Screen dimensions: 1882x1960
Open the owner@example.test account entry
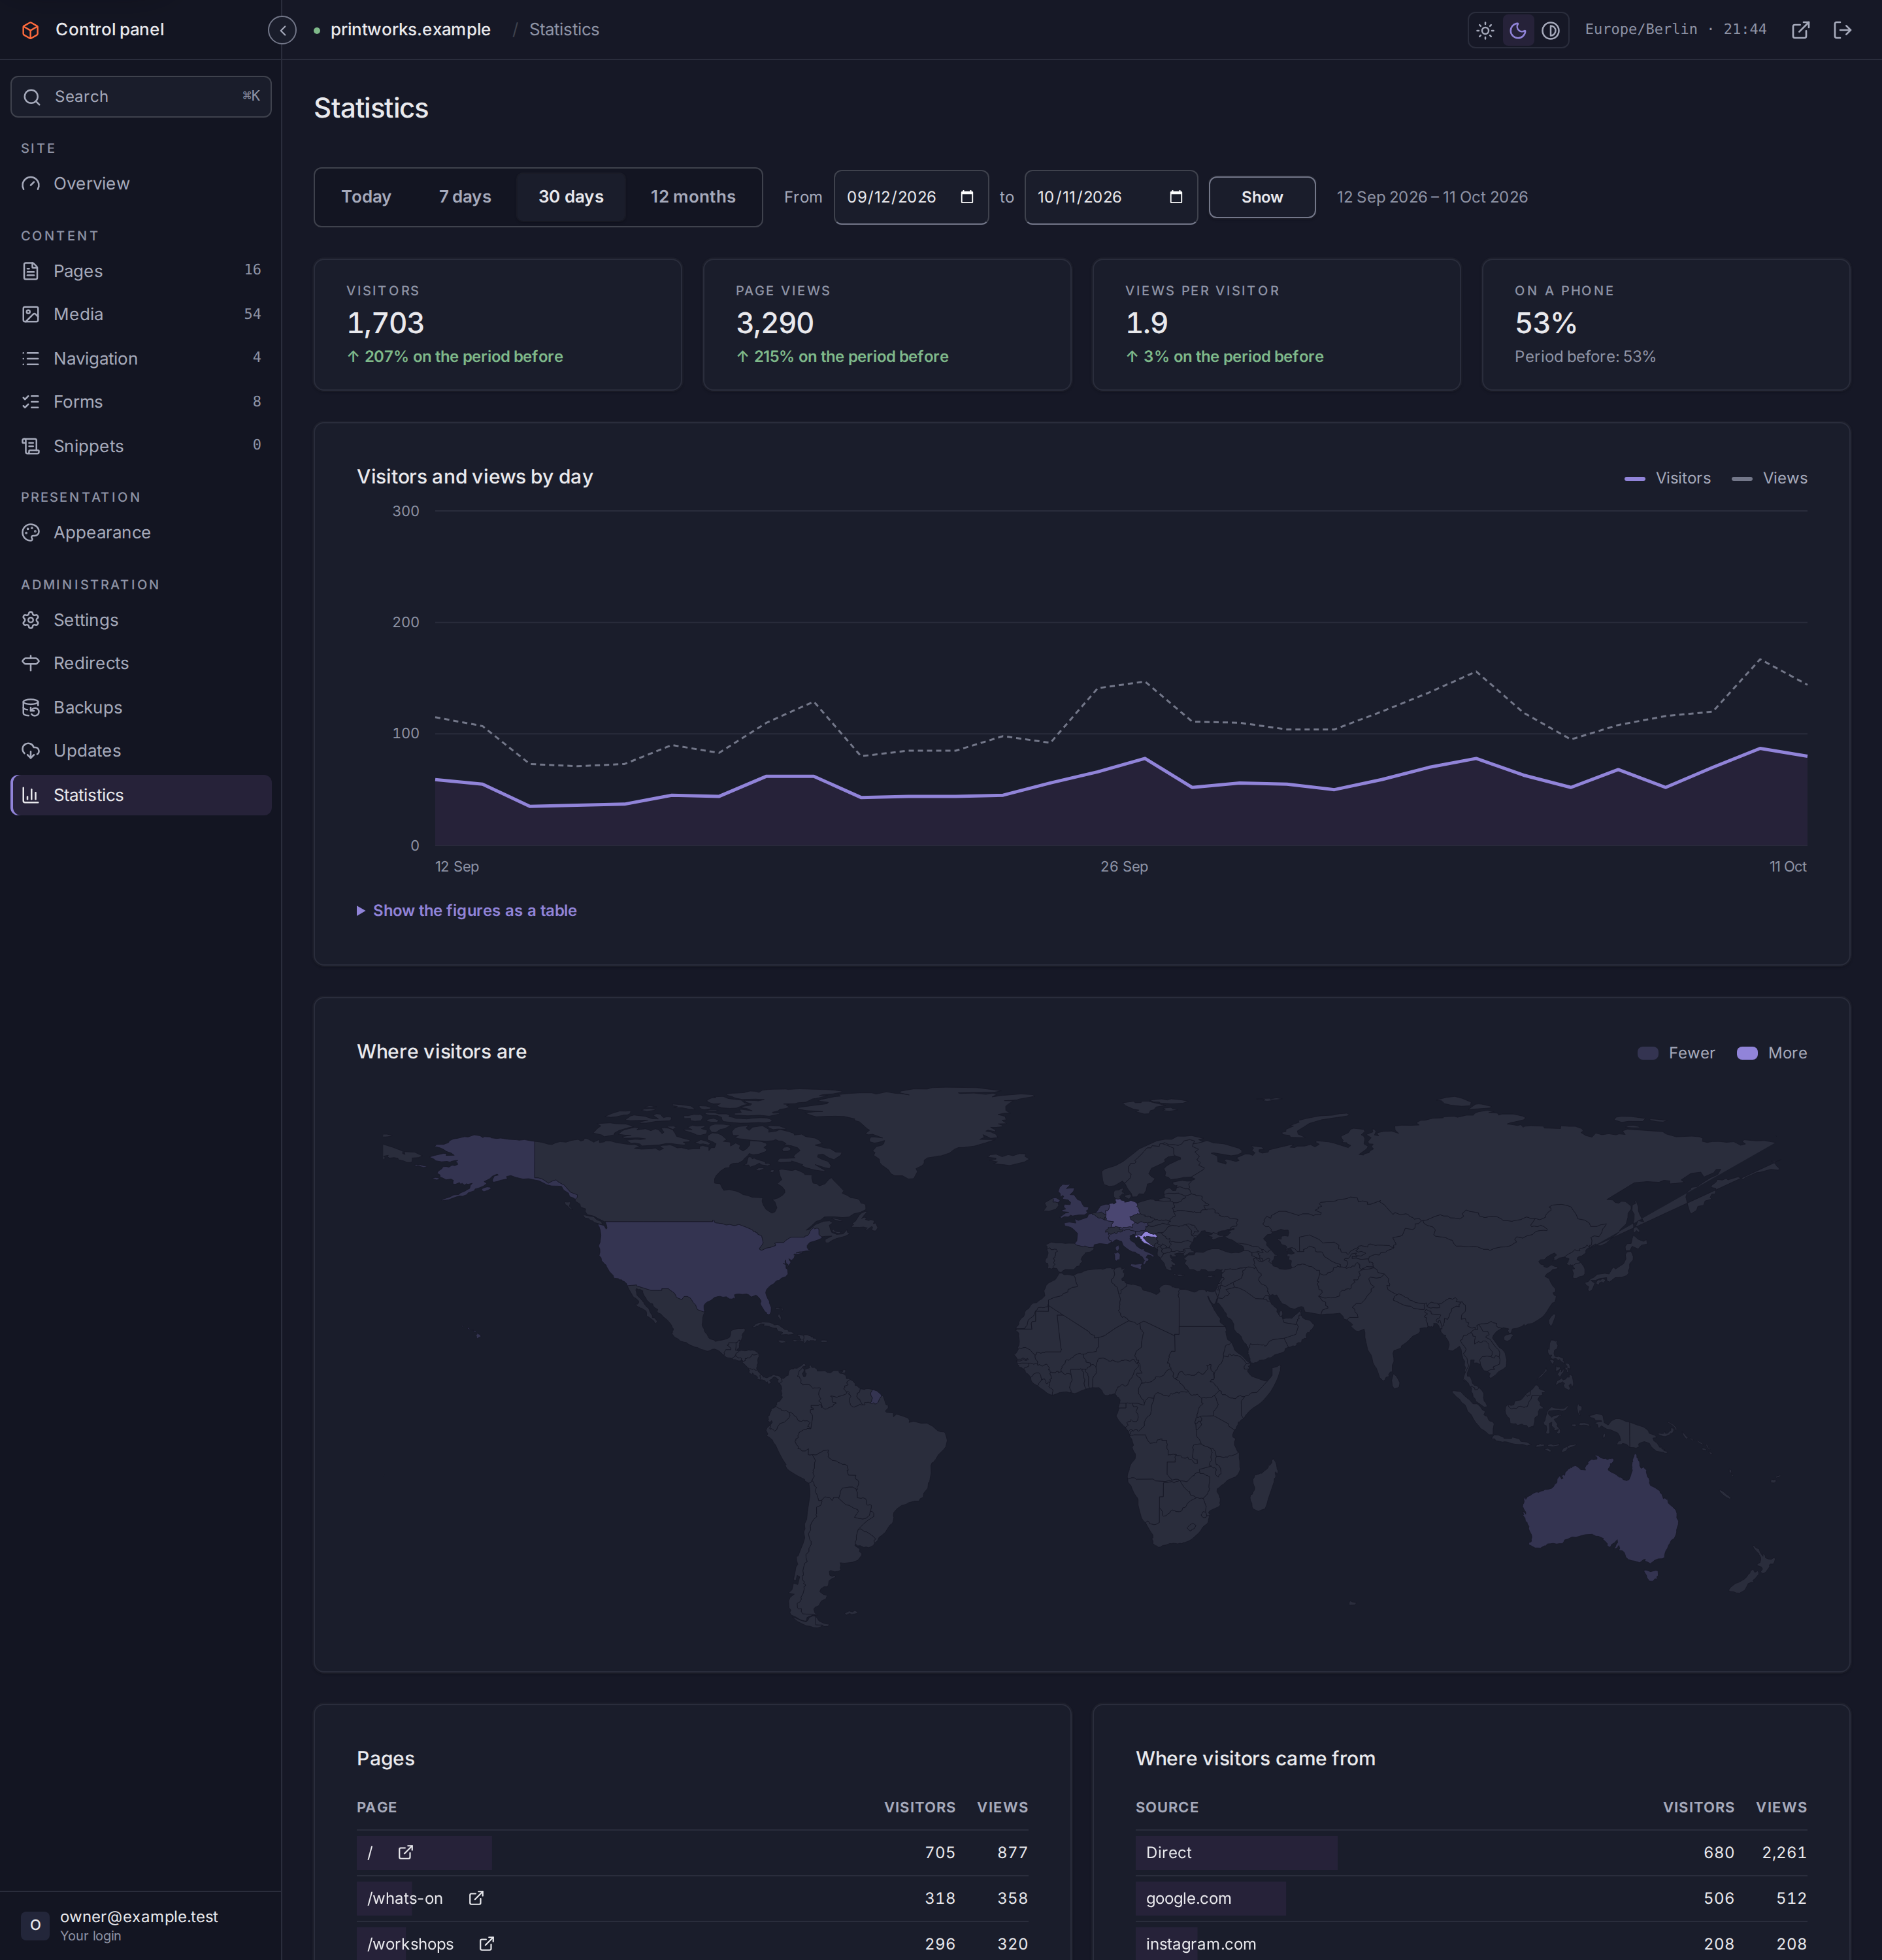tap(141, 1925)
